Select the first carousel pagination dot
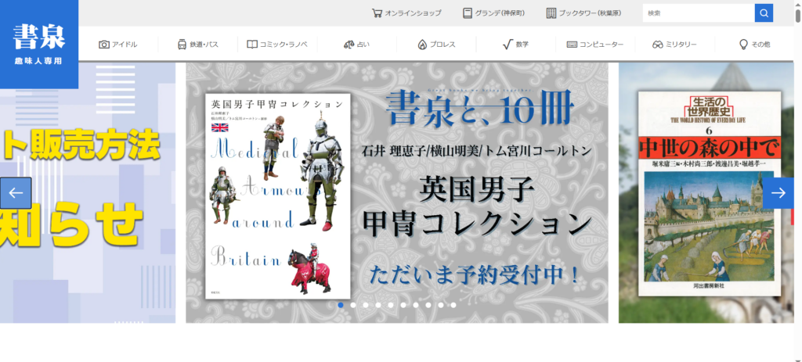 click(x=341, y=305)
